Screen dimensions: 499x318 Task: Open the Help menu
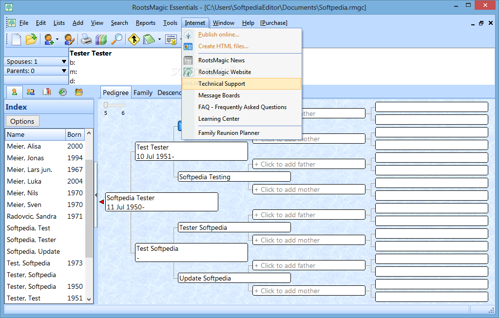(248, 23)
